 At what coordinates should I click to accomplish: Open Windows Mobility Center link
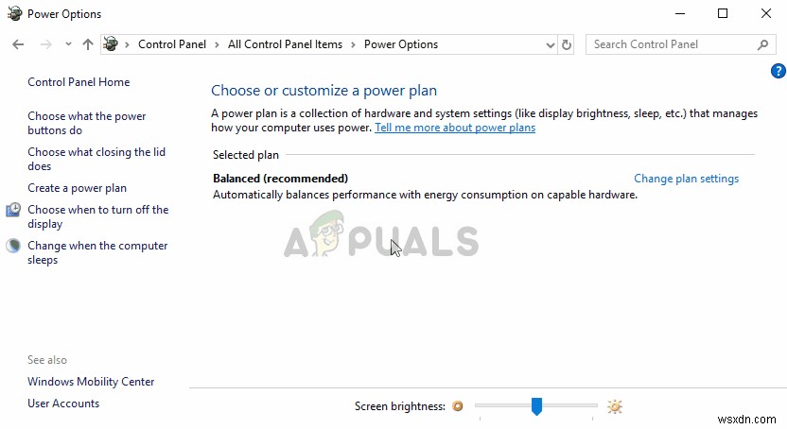[x=91, y=382]
